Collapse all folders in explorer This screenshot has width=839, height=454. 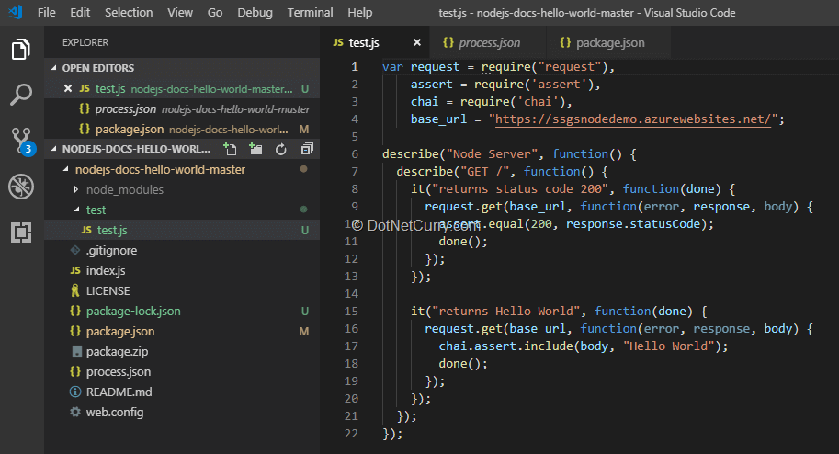pyautogui.click(x=307, y=149)
